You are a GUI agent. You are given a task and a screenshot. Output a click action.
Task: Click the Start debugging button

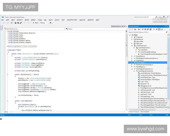pyautogui.click(x=35, y=23)
